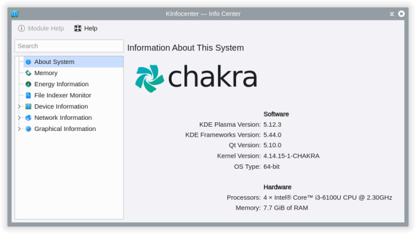The image size is (416, 234).
Task: Click the KInfocenter — Info Center window title
Action: (x=203, y=14)
